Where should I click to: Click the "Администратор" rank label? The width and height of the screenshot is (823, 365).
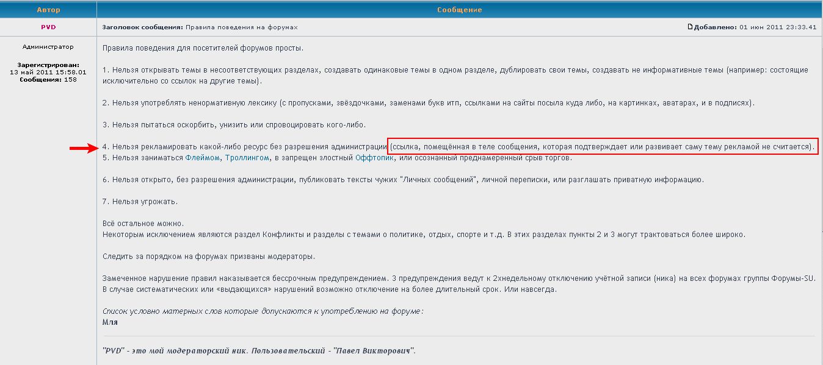point(48,47)
